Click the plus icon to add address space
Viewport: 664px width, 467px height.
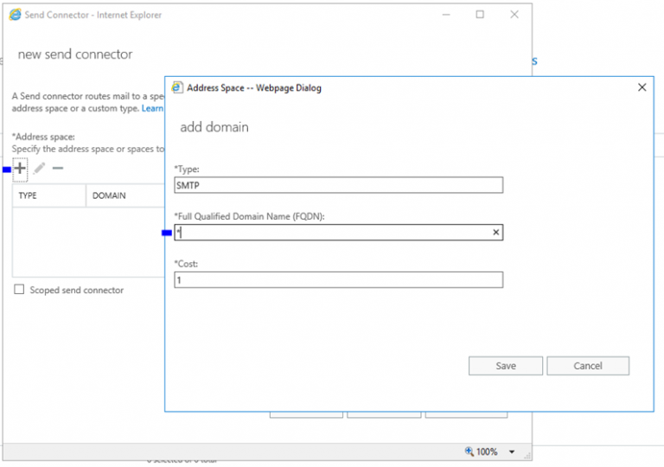20,169
